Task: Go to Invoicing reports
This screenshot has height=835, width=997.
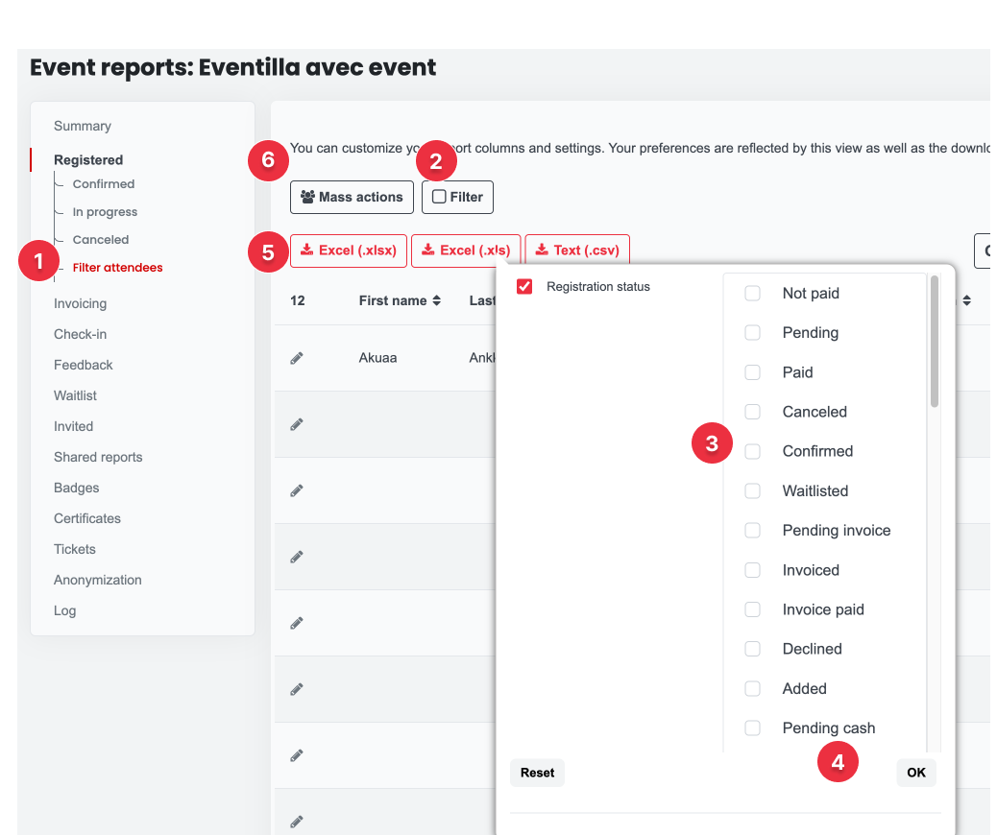Action: click(x=80, y=303)
